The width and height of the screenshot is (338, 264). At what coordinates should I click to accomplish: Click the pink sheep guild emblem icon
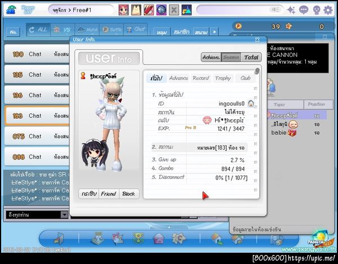point(207,120)
